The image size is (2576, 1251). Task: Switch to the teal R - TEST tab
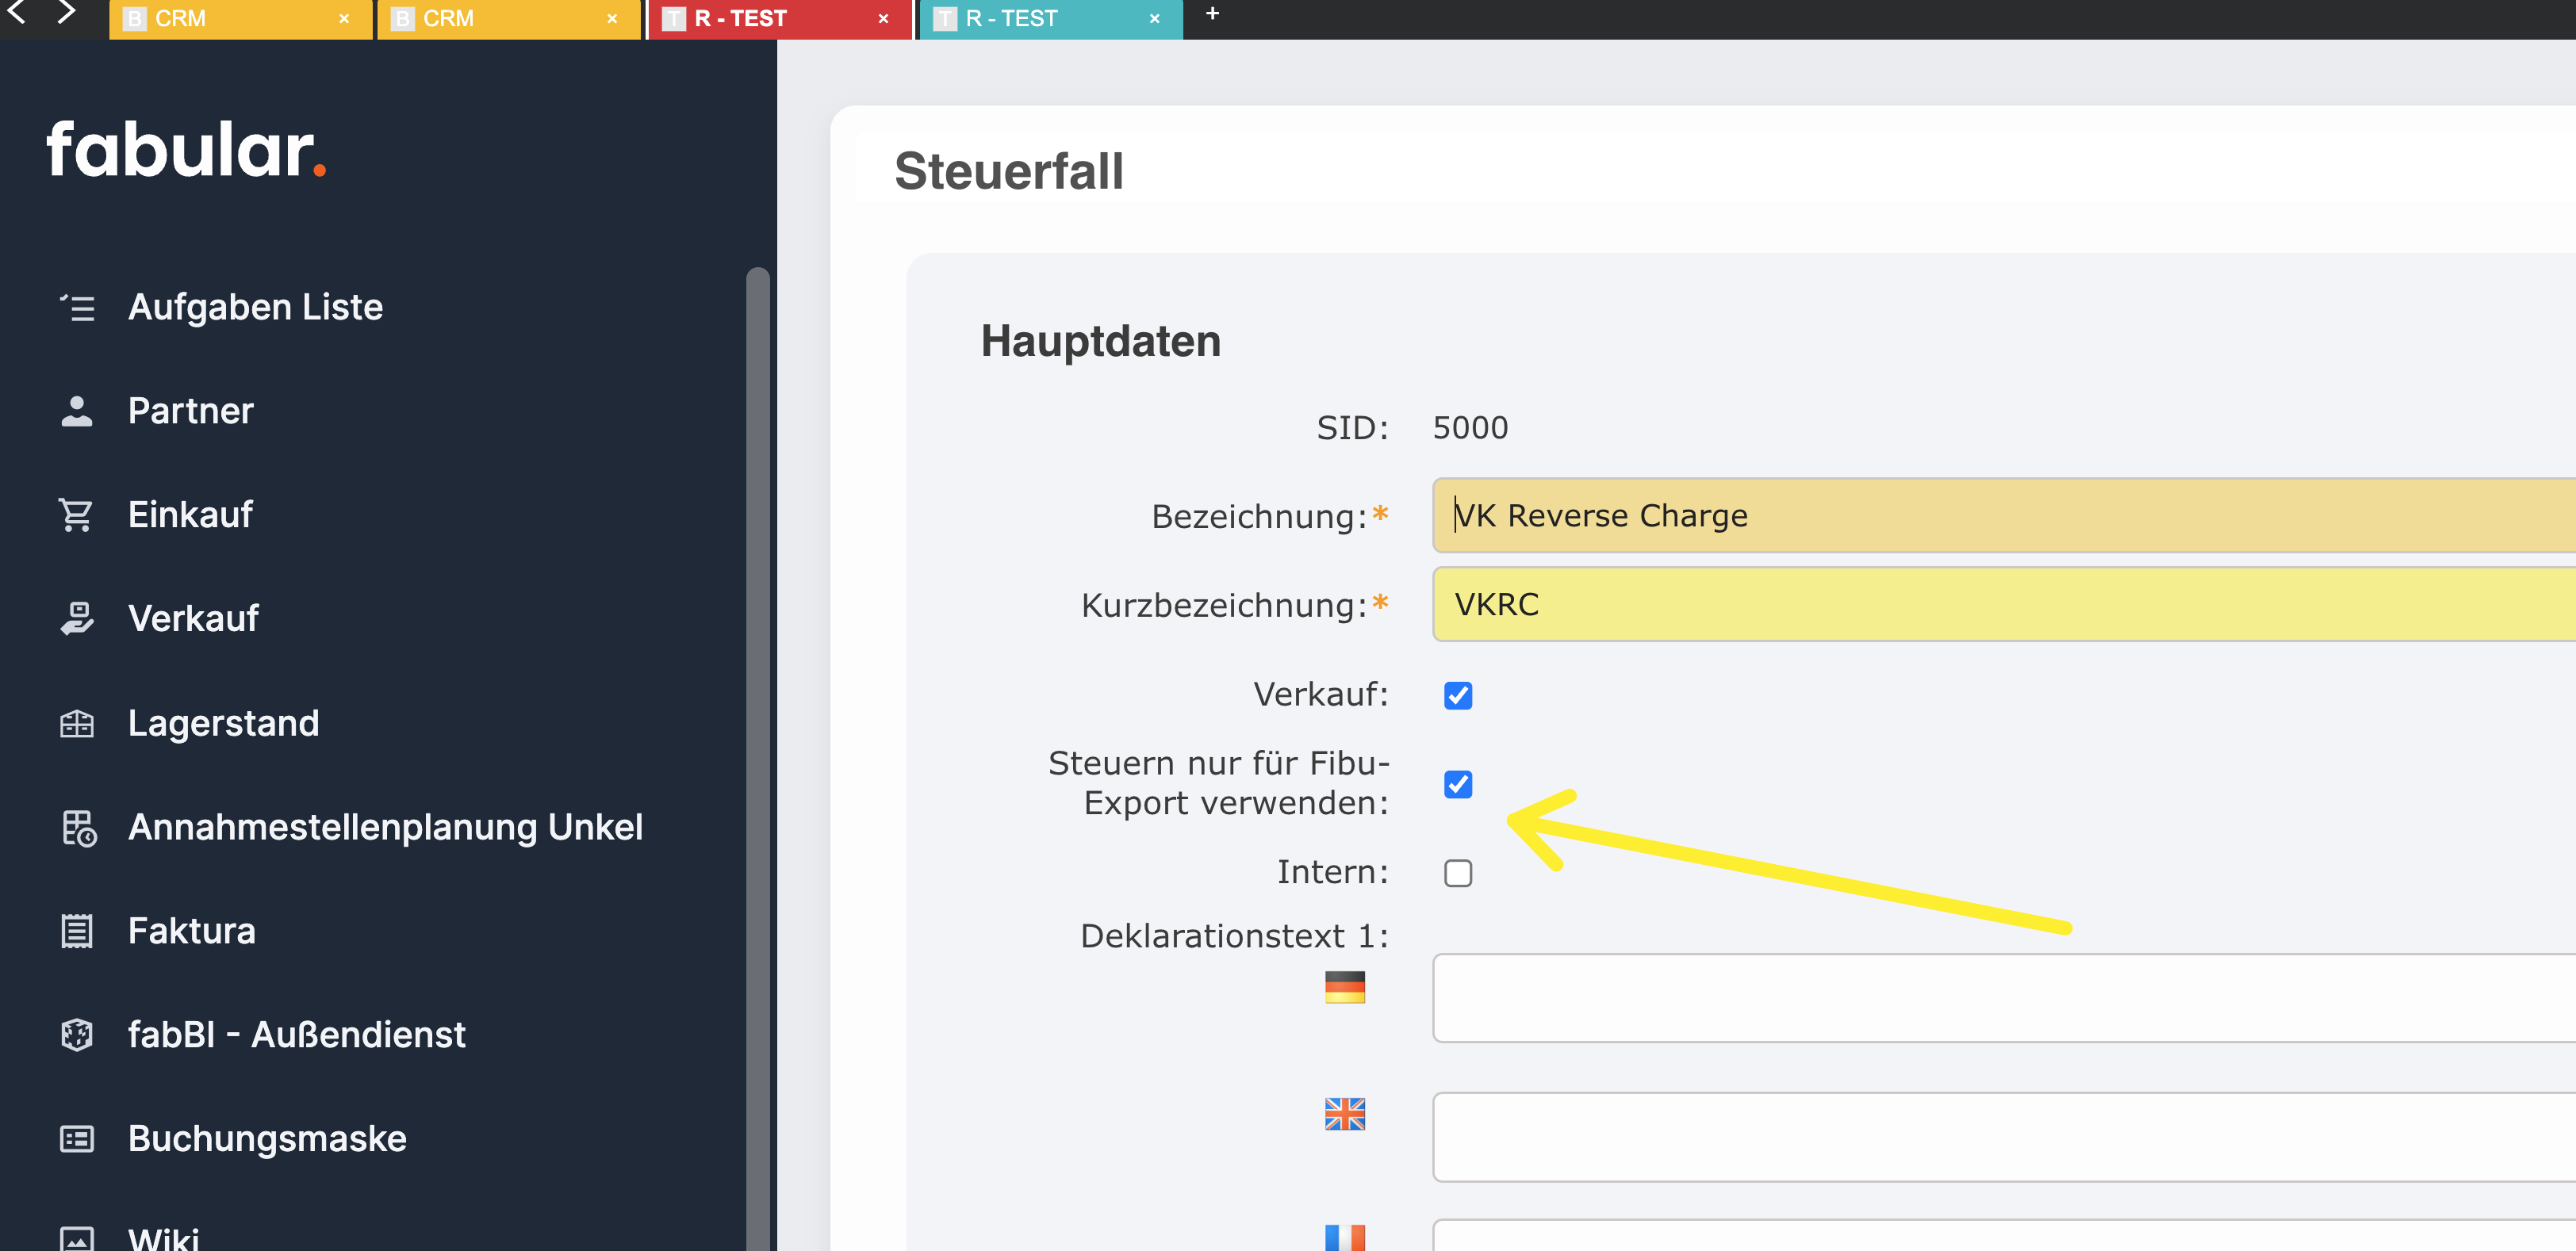1030,19
